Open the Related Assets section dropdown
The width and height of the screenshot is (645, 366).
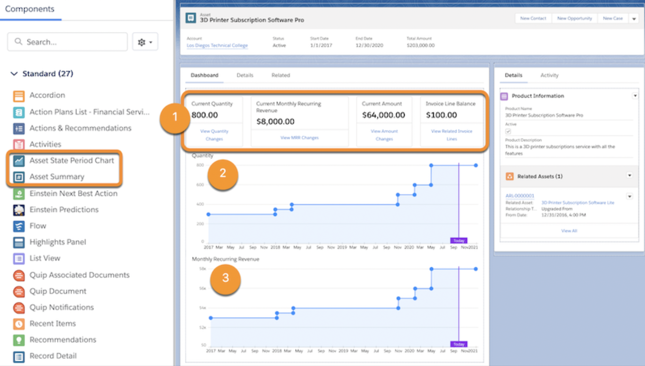click(629, 175)
